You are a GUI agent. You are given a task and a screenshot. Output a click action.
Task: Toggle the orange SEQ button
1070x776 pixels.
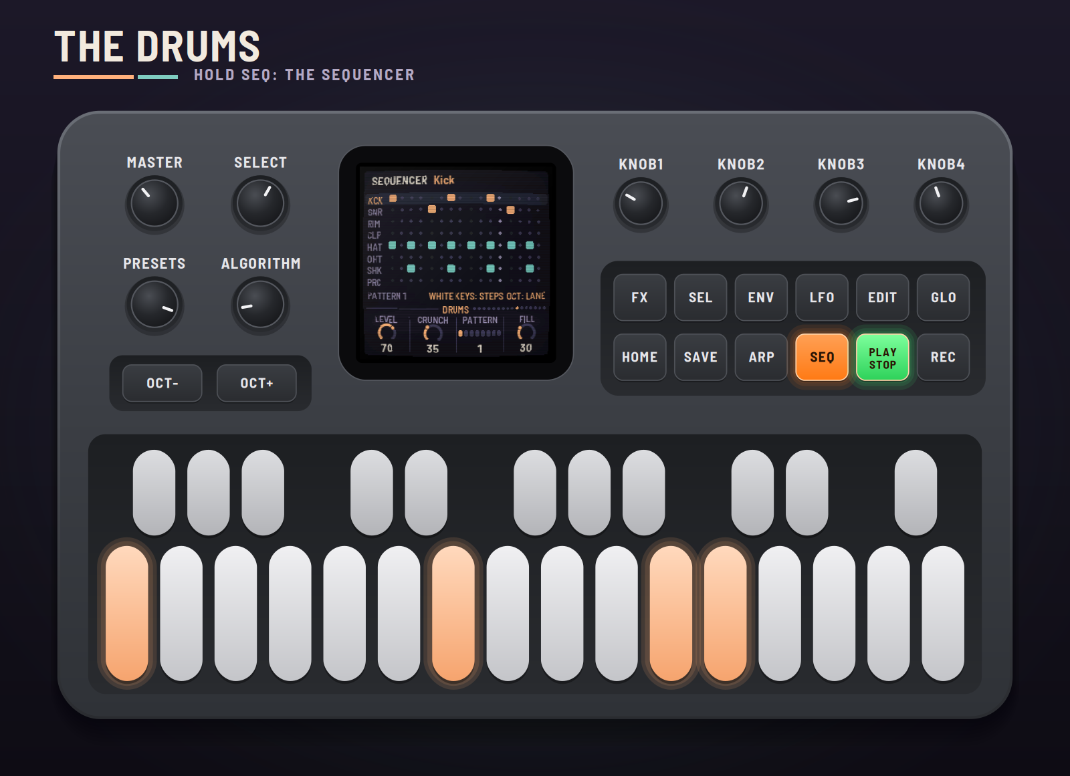[822, 357]
